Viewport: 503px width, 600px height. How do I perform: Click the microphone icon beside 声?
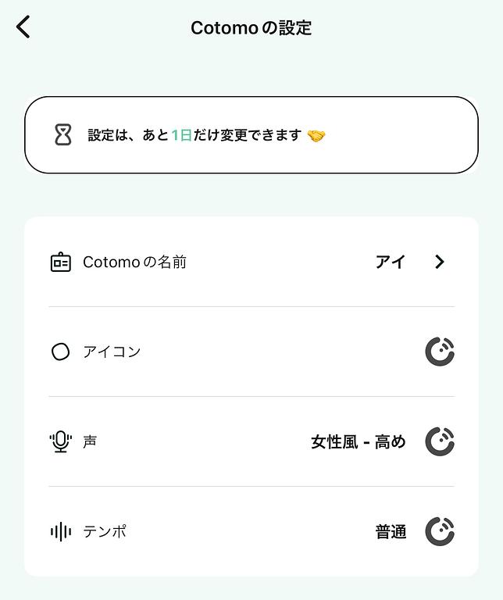tap(60, 441)
